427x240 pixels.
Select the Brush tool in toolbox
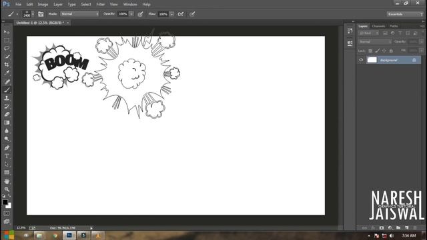pos(7,90)
